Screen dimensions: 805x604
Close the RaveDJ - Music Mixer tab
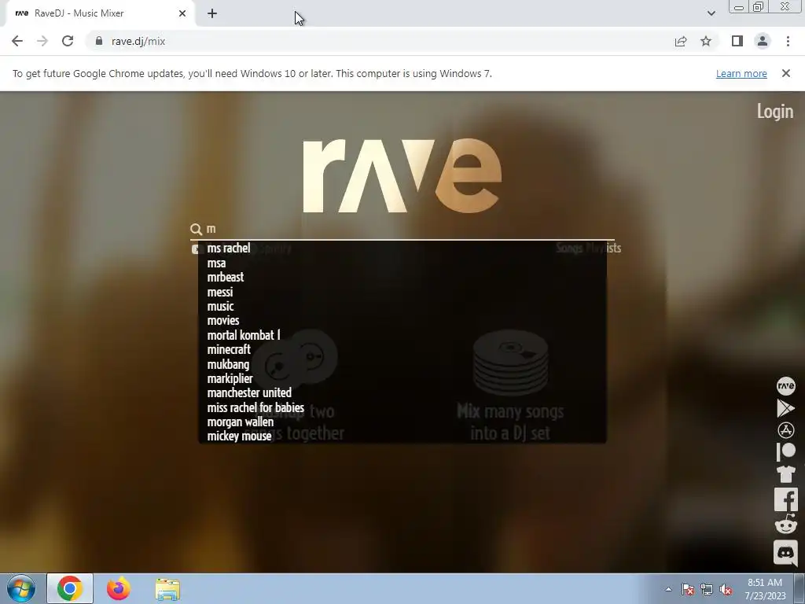(182, 13)
